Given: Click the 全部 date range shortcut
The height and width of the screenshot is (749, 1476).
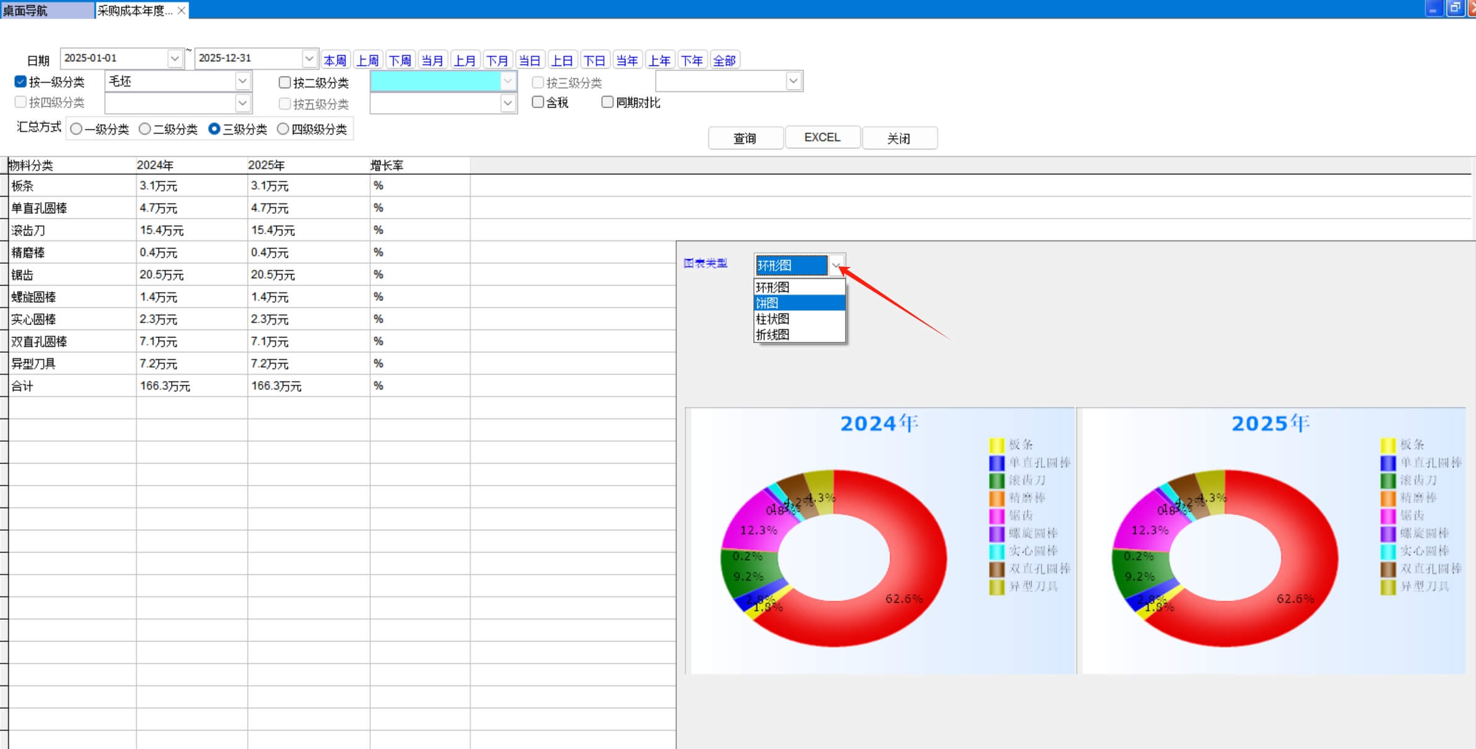Looking at the screenshot, I should (724, 60).
